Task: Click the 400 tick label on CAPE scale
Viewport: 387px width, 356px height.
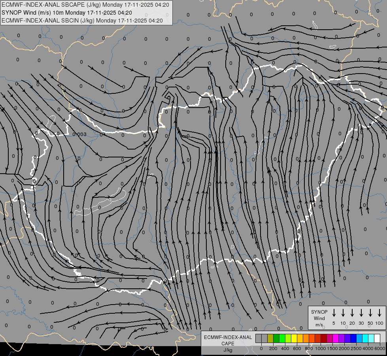Action: [285, 348]
